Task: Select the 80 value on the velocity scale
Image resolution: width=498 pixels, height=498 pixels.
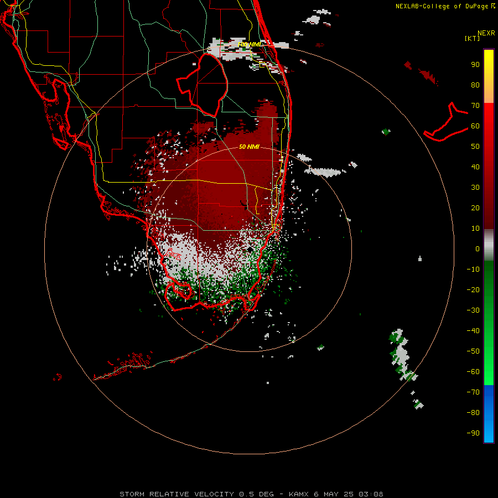Action: [x=475, y=85]
